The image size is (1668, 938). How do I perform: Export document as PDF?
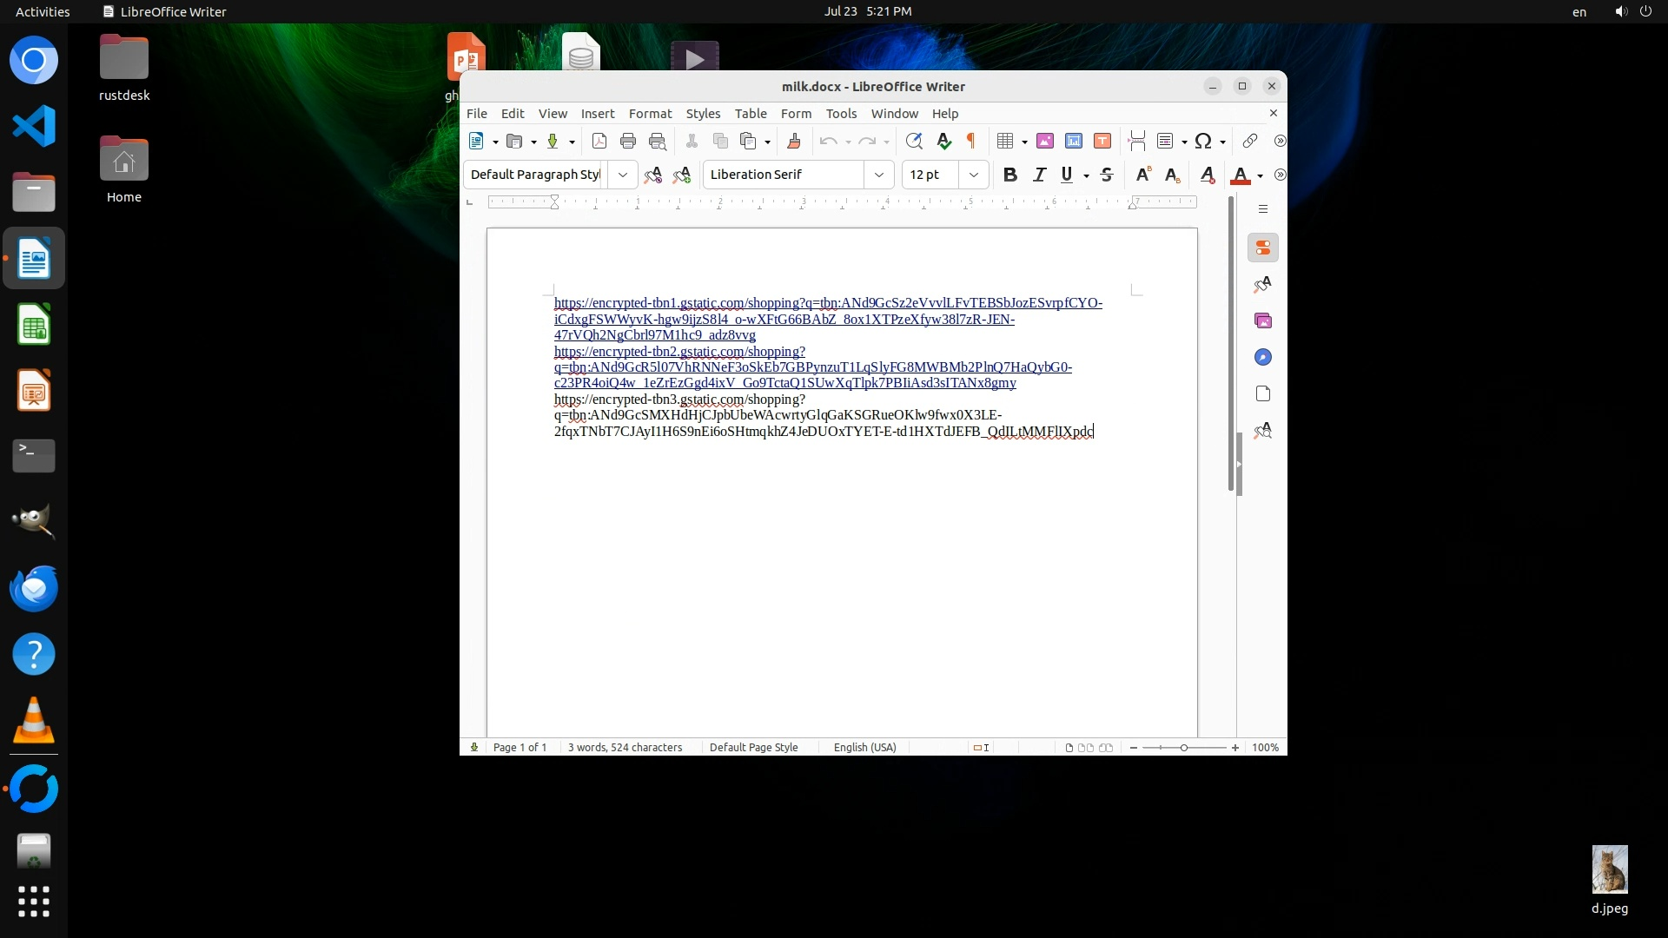pyautogui.click(x=599, y=141)
